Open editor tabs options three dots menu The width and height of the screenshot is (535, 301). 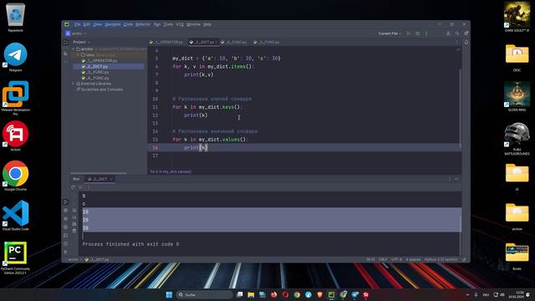pyautogui.click(x=457, y=43)
